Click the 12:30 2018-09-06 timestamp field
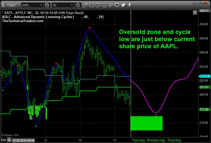The height and width of the screenshot is (143, 211). [x=23, y=140]
